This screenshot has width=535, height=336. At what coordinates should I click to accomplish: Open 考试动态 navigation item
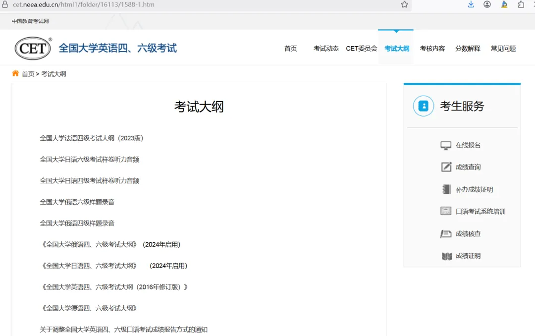[x=326, y=49]
